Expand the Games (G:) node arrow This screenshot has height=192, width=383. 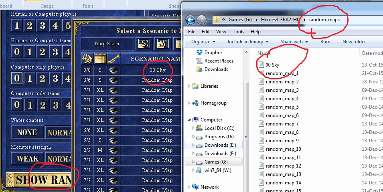tap(193, 162)
